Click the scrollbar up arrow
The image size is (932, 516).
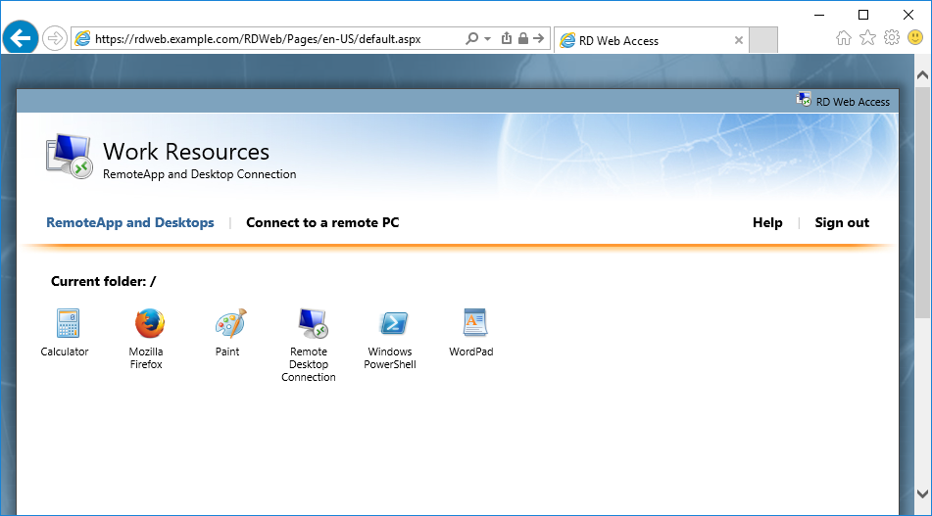922,75
